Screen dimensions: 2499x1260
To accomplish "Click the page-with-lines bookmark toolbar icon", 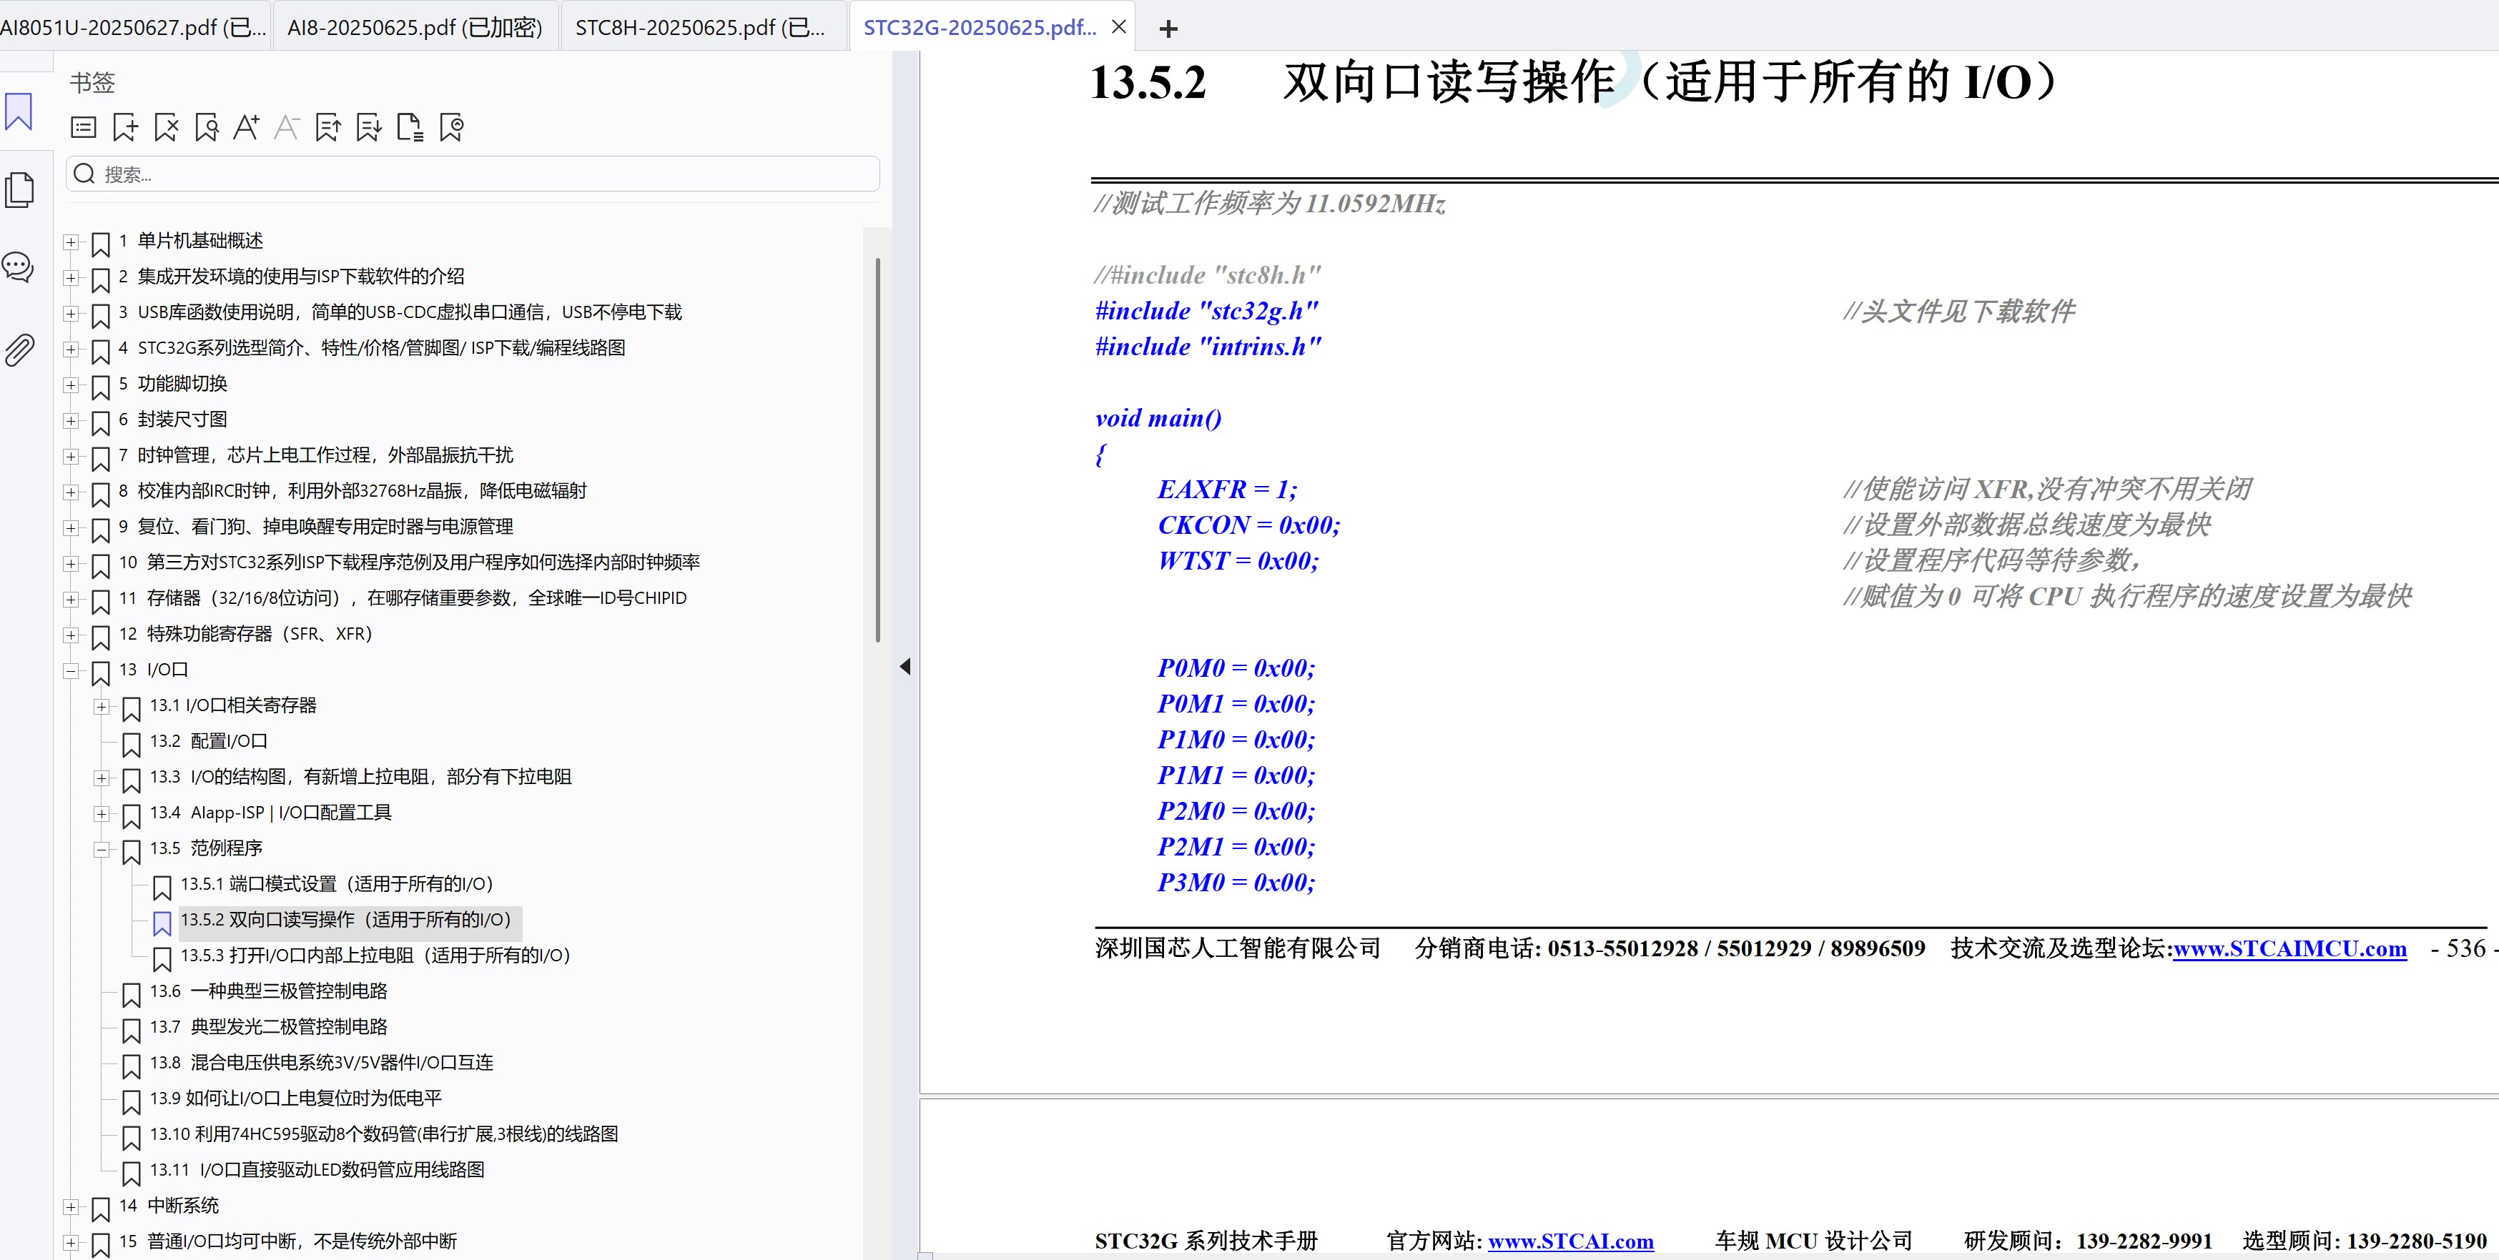I will click(410, 127).
